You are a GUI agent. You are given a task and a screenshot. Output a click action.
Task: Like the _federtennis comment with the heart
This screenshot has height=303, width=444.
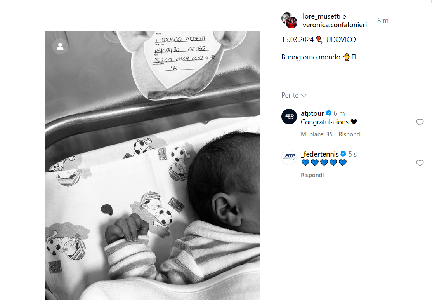[x=420, y=163]
